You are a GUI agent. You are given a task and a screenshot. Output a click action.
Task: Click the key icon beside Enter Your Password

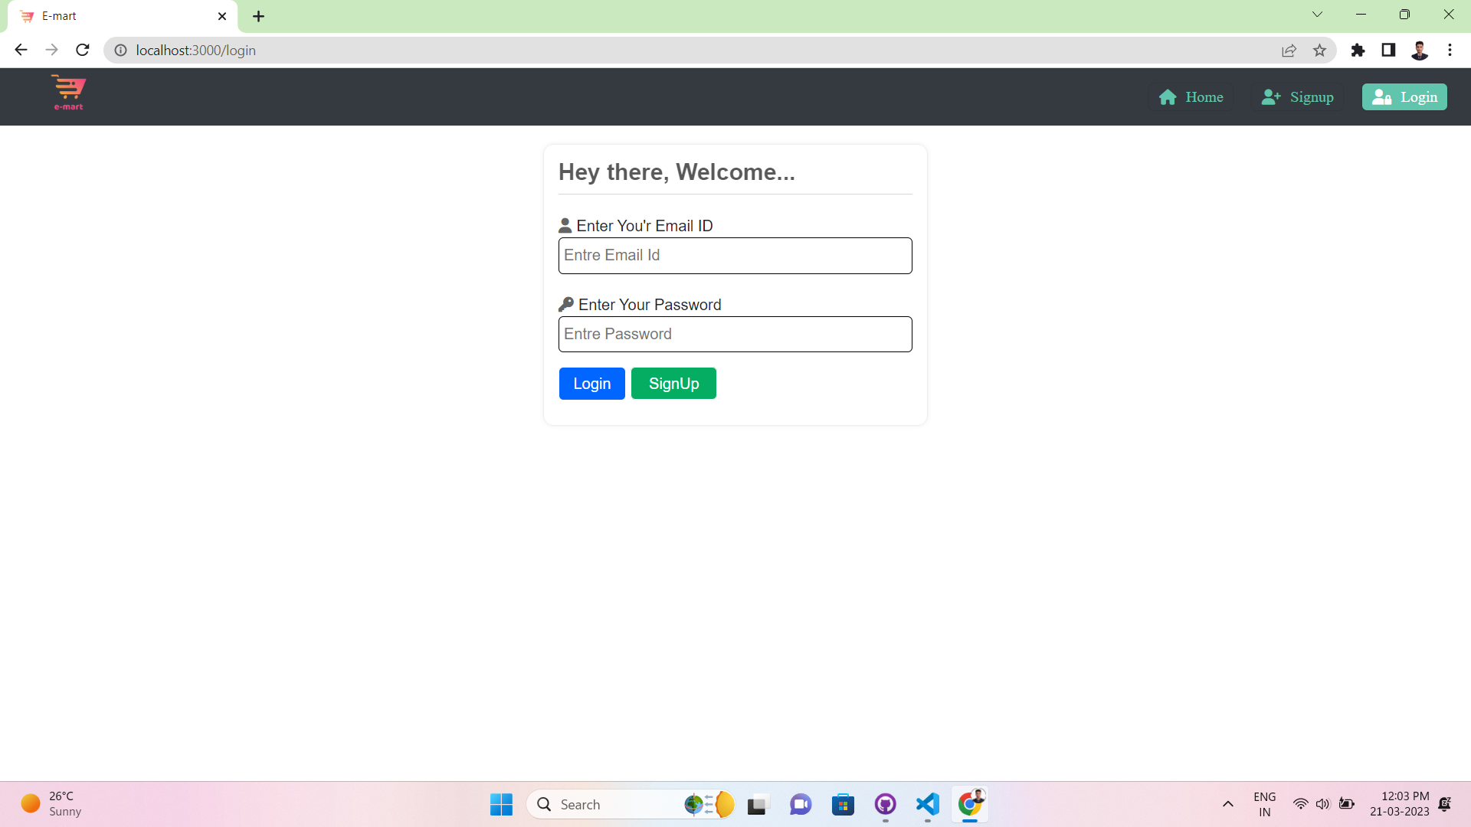[x=567, y=303]
